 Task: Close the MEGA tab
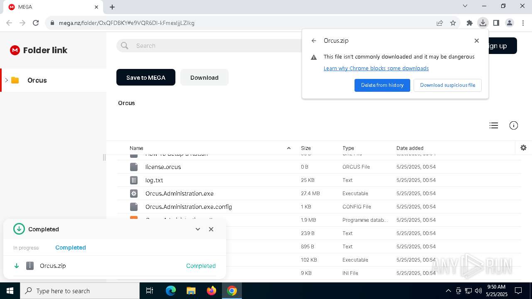click(96, 7)
